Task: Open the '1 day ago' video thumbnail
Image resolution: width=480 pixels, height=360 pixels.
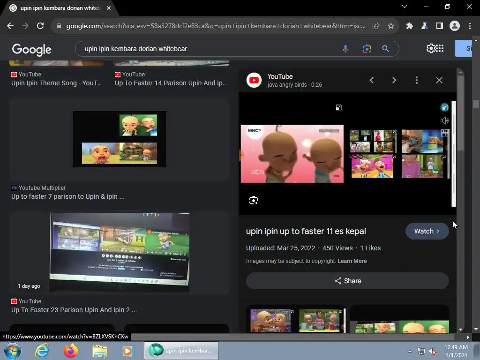Action: pyautogui.click(x=120, y=253)
